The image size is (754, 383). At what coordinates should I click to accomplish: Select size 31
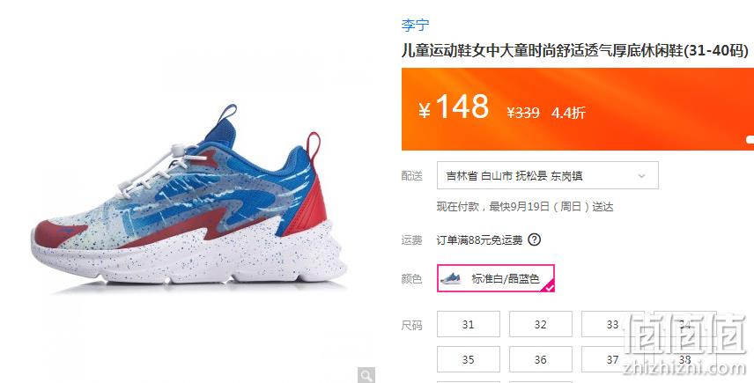pos(469,324)
